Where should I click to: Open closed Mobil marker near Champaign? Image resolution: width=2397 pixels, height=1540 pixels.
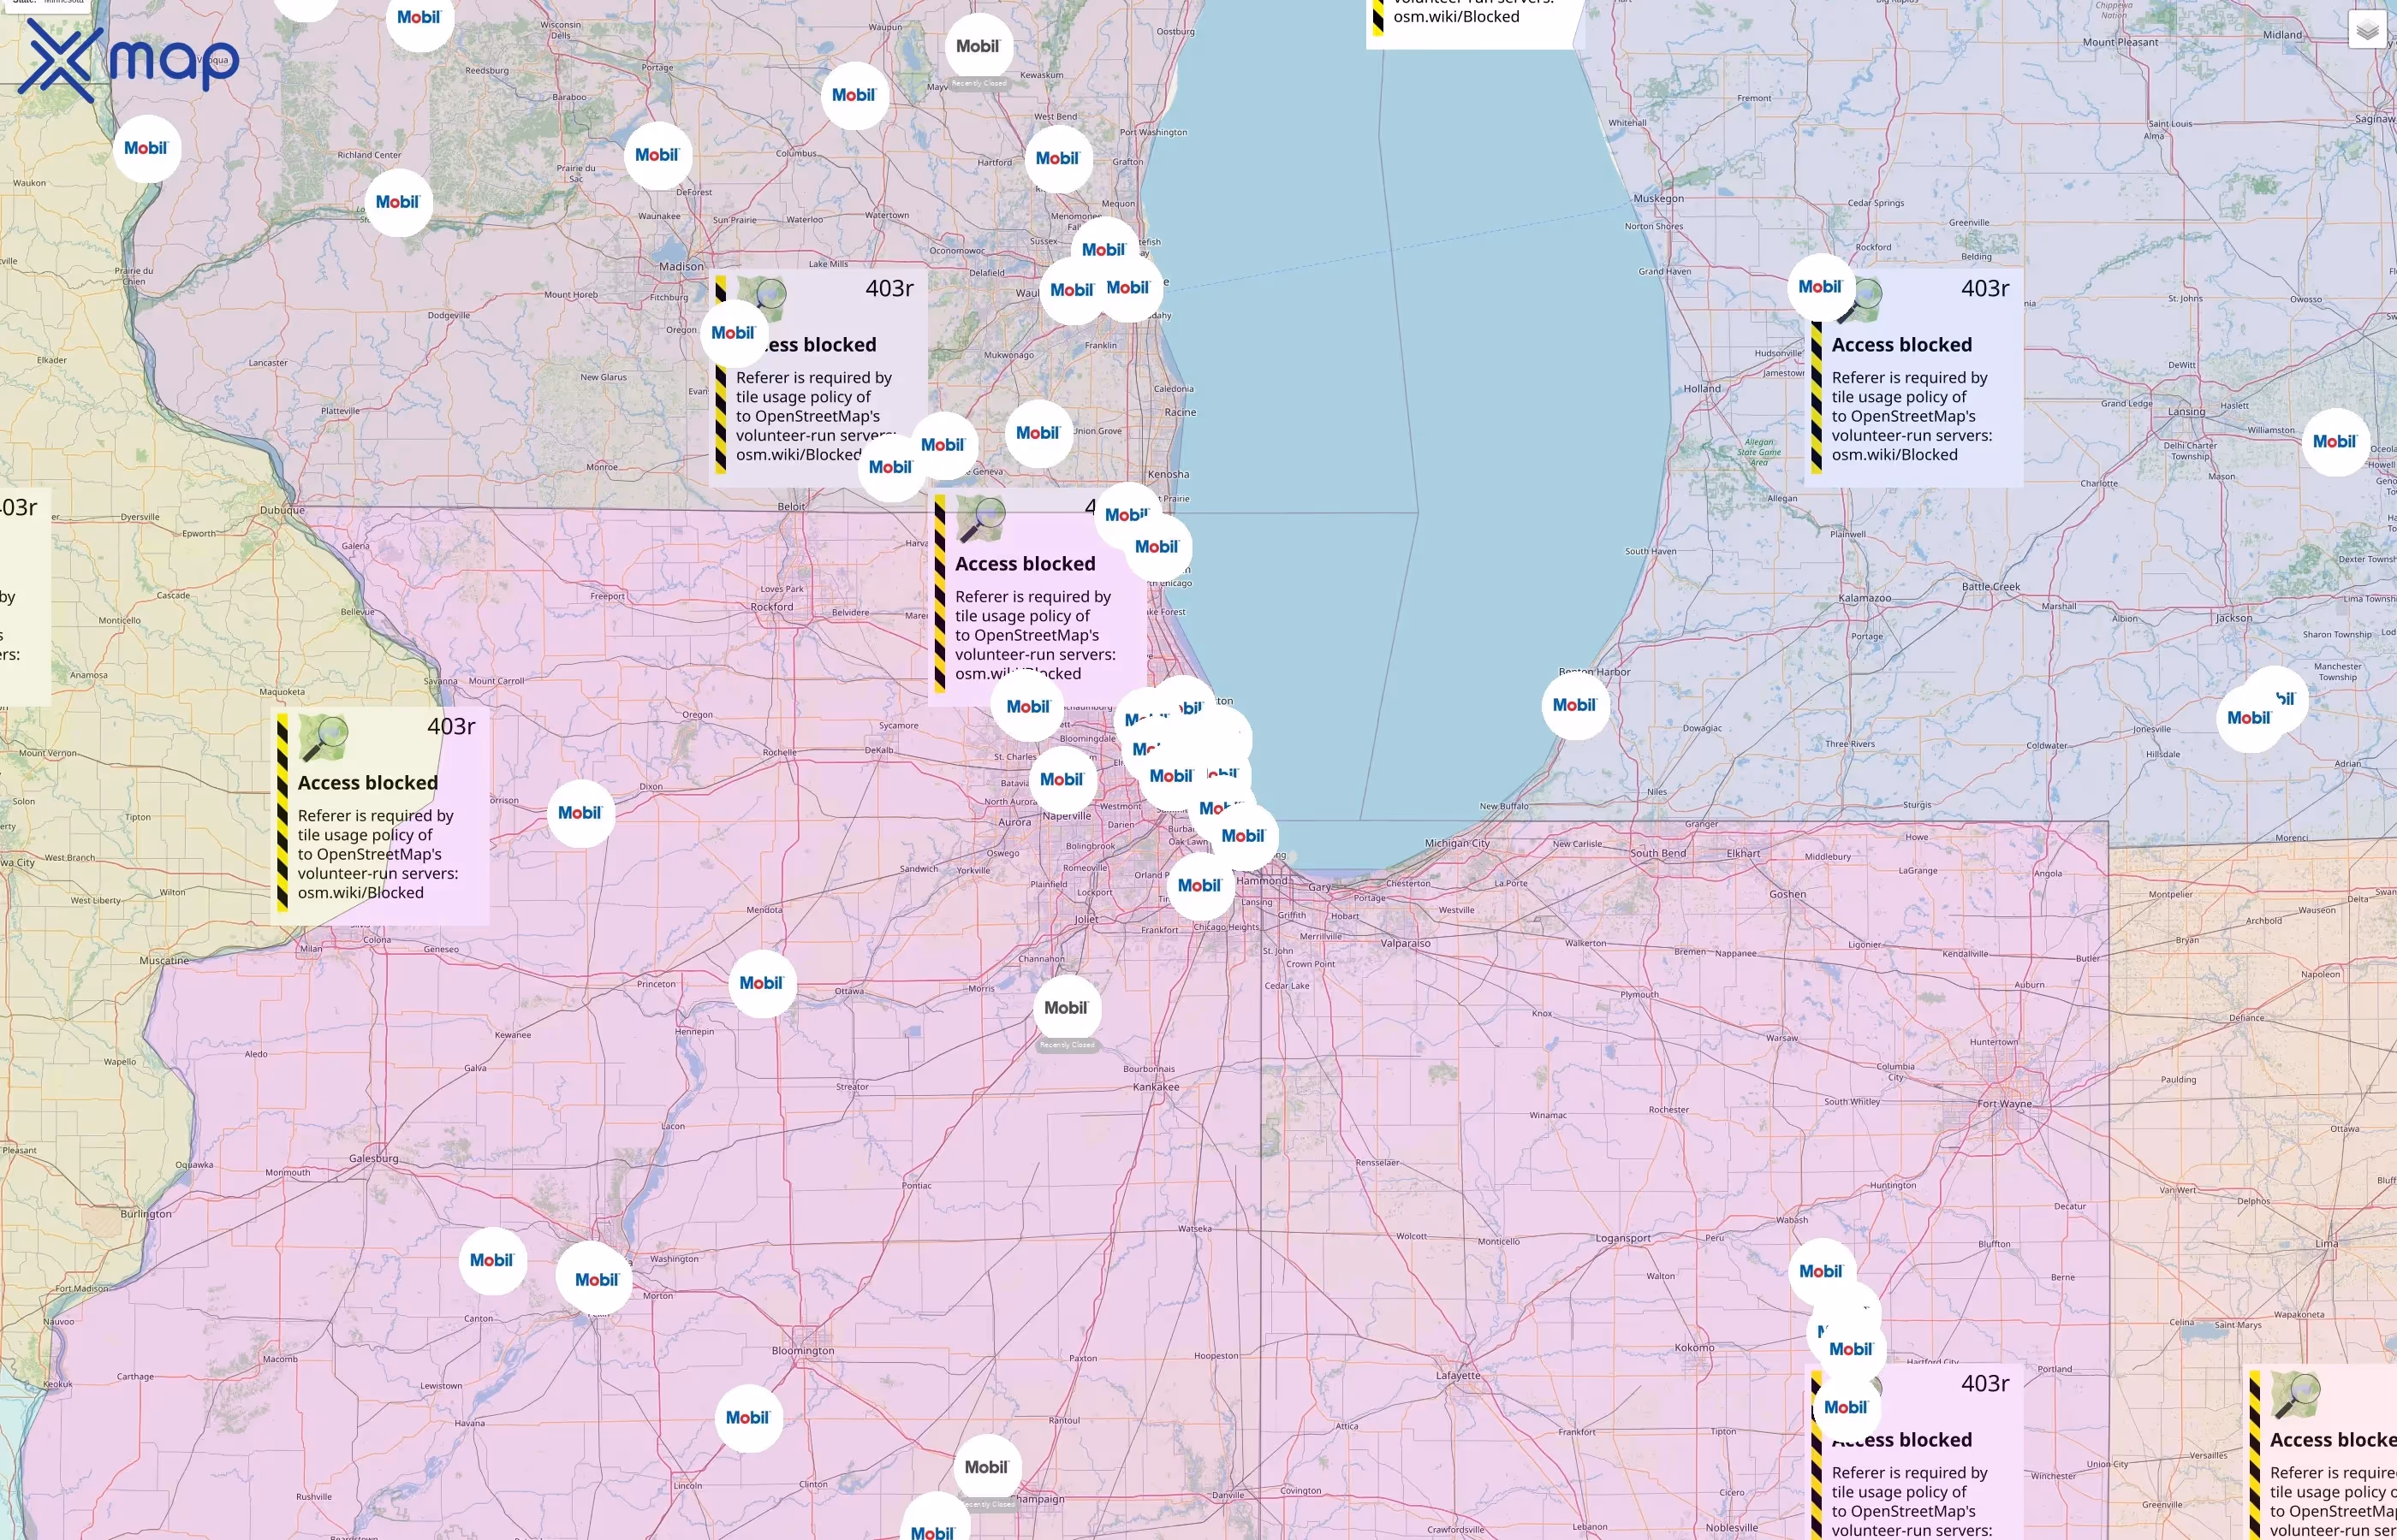(987, 1468)
